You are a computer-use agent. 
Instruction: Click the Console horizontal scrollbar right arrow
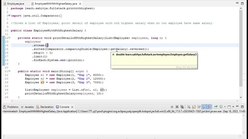240,136
